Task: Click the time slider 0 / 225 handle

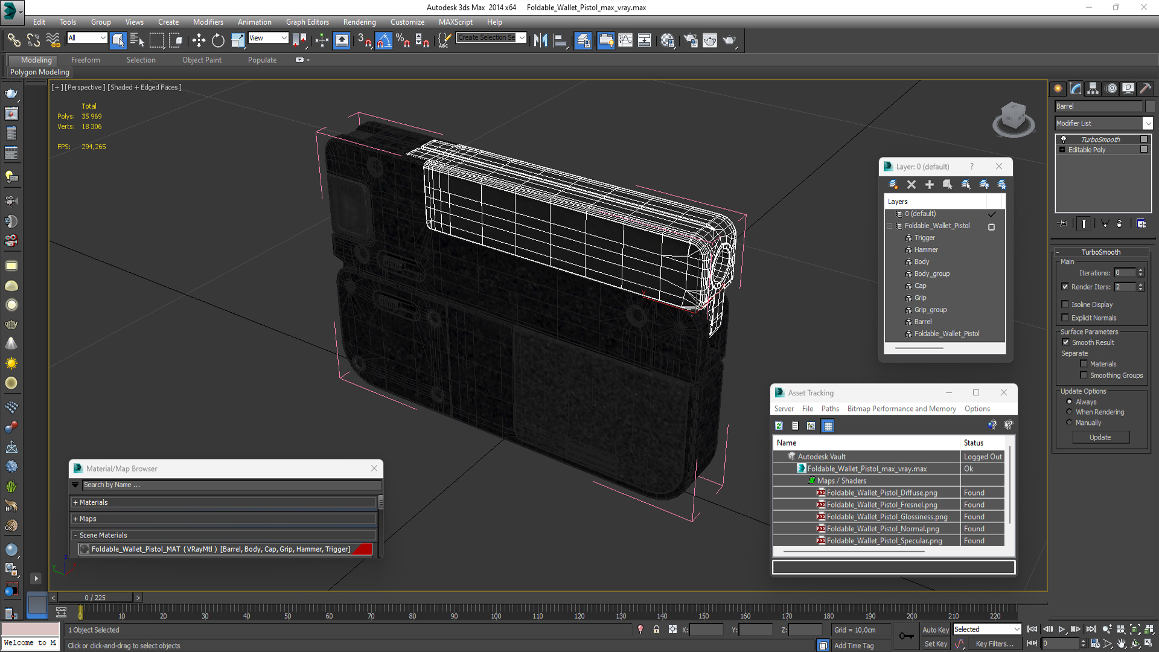Action: (x=95, y=598)
